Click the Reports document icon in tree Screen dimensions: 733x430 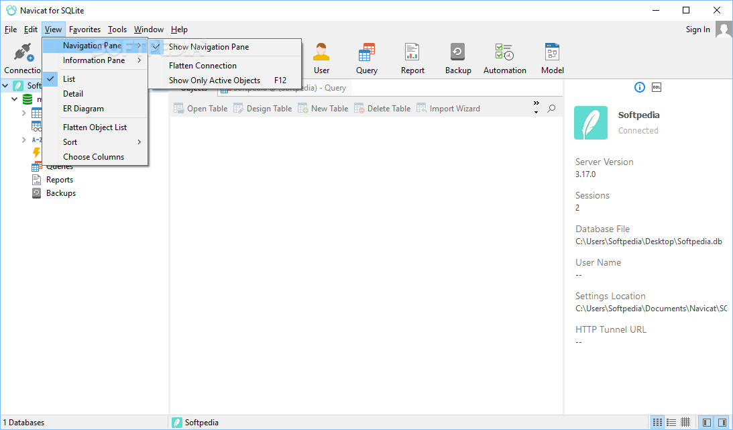pos(36,180)
